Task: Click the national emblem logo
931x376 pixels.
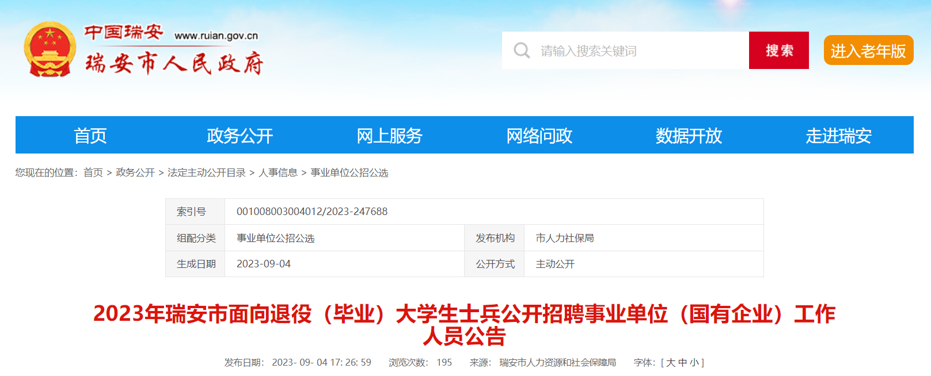Action: tap(50, 49)
